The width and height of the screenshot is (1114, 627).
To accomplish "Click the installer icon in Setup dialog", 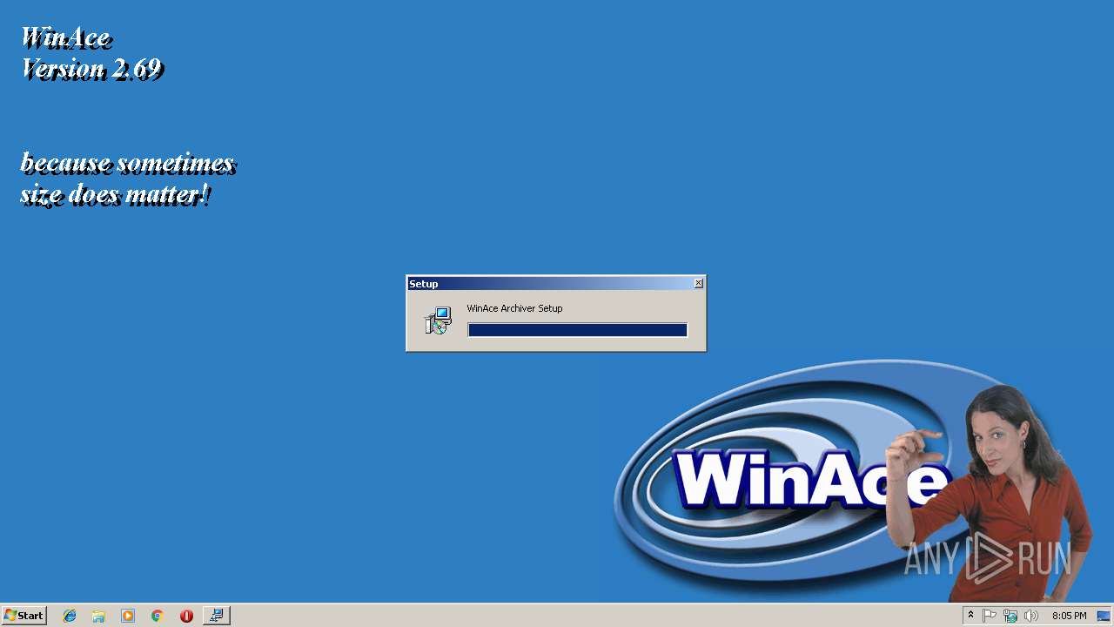I will click(438, 320).
